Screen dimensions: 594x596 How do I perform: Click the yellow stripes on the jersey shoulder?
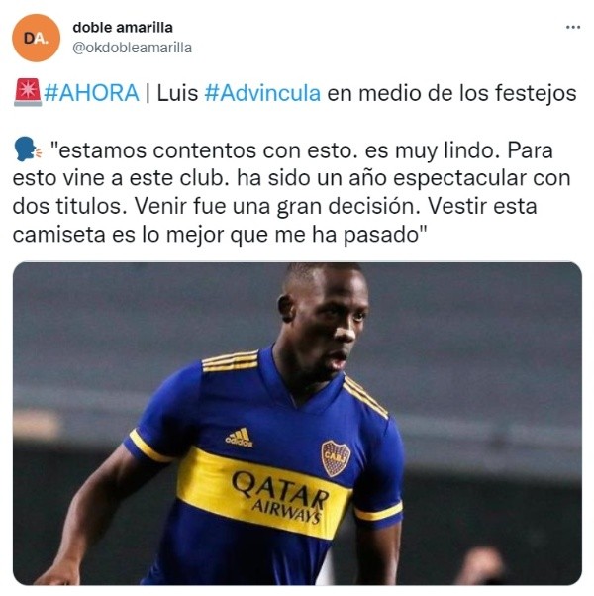(x=230, y=360)
